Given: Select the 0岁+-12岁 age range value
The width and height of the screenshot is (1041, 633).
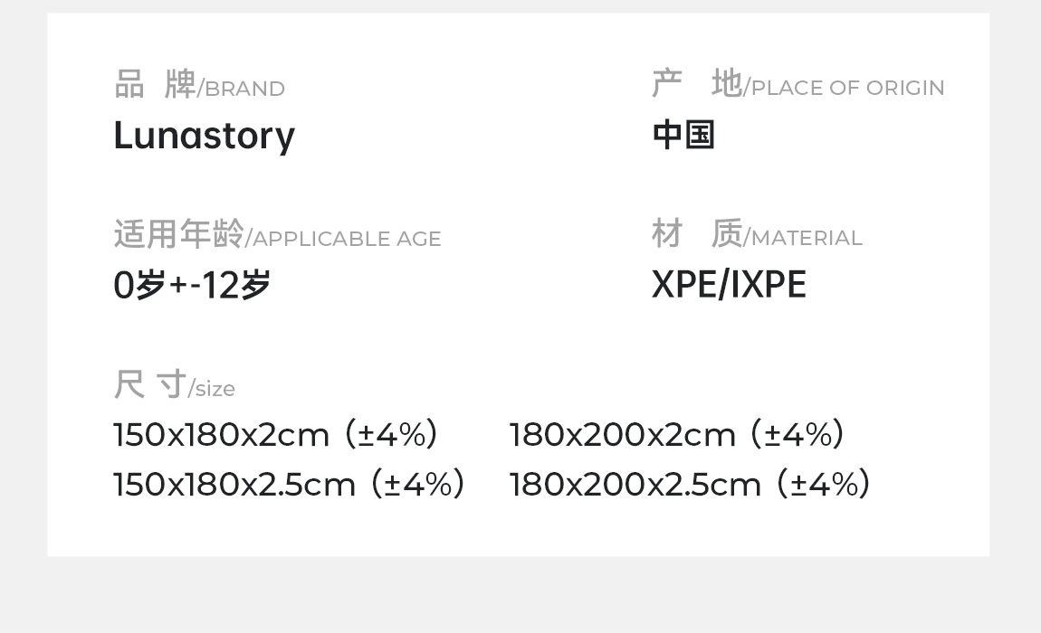Looking at the screenshot, I should [192, 285].
